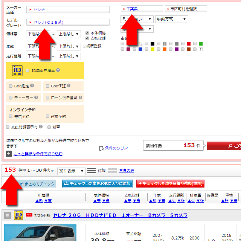Screen dimensions: 241x241
Task: Sort 支払総額 cheapest first
Action: coord(128,200)
